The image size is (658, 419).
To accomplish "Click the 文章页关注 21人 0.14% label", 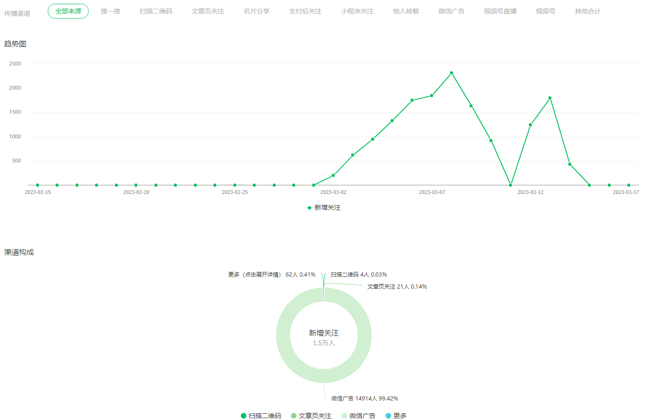I will [397, 287].
